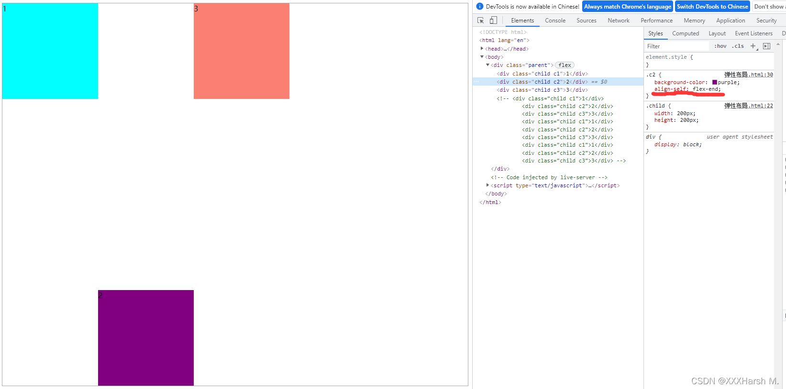Click the .c2 selector text

pos(651,75)
